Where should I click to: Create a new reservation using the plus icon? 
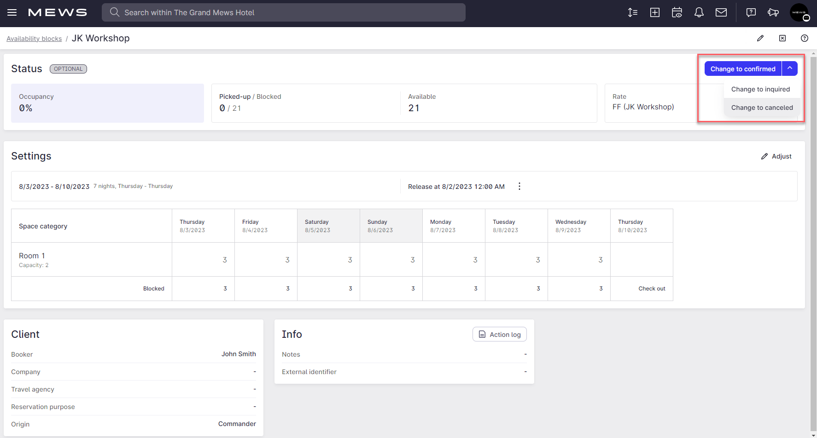point(654,12)
